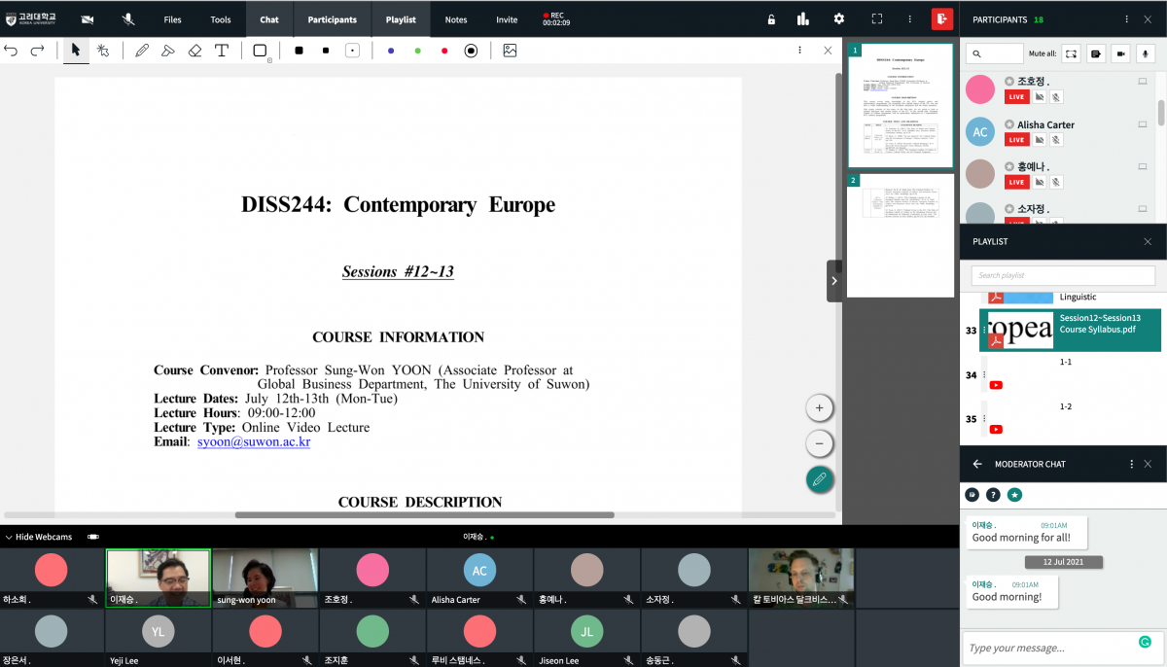Select the eraser tool
The height and width of the screenshot is (667, 1167).
coord(194,51)
